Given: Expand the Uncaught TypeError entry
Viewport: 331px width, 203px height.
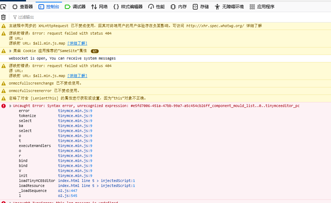Looking at the screenshot, I should [x=10, y=202].
